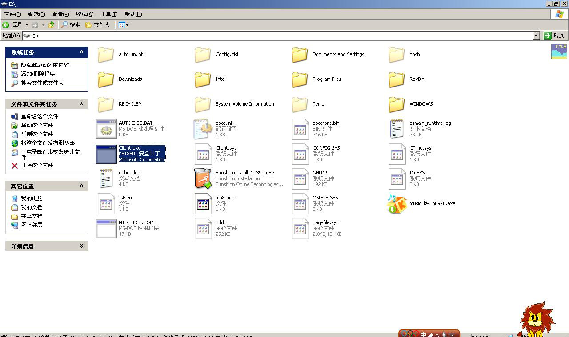Open the 编辑(E) menu

point(36,14)
